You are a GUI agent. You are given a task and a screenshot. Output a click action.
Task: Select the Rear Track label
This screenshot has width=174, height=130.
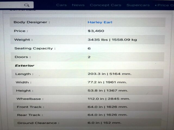click(x=30, y=115)
